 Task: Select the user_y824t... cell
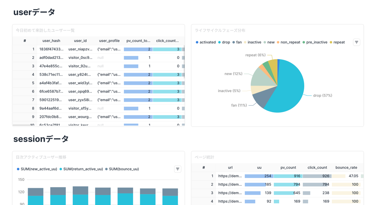80,74
